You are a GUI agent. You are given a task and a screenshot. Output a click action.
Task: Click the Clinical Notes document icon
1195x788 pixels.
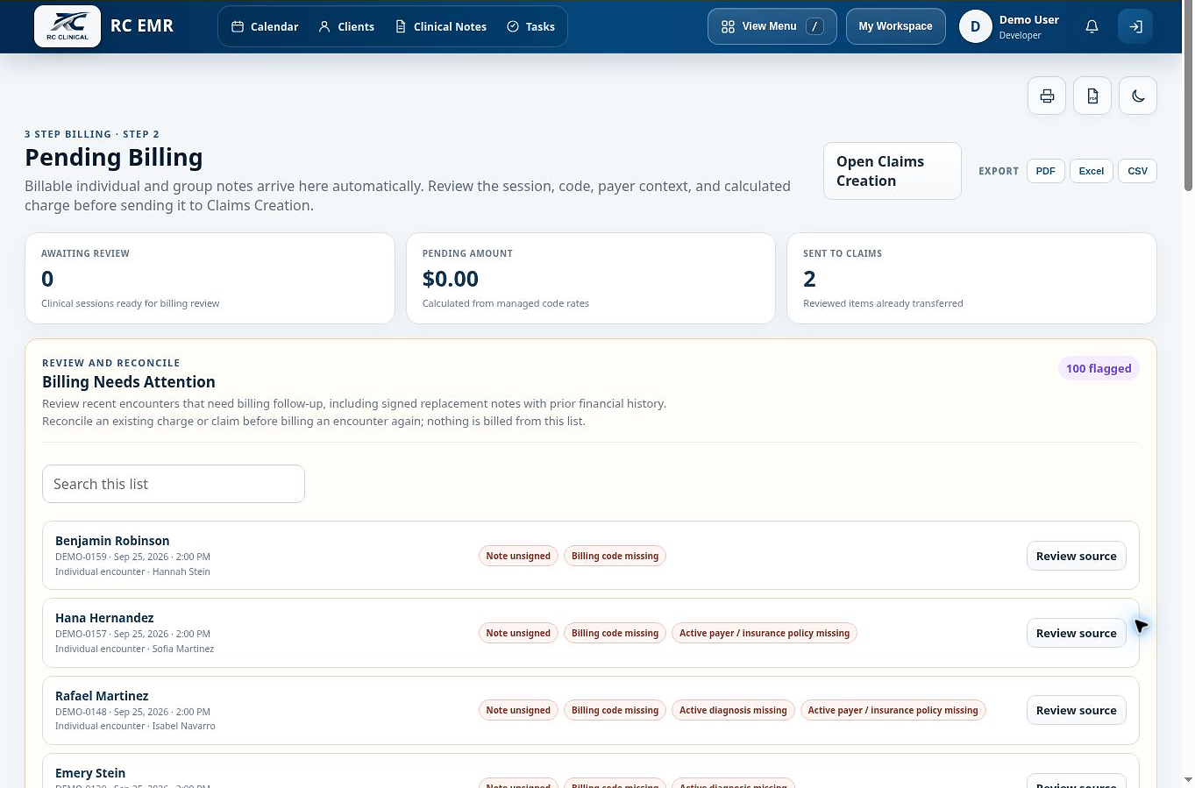click(401, 26)
